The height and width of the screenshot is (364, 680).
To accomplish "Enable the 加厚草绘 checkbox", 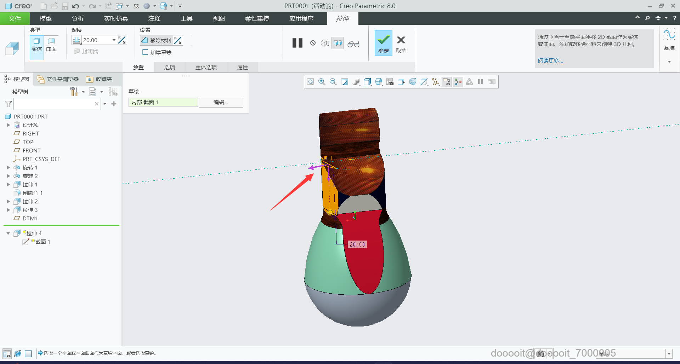I will (x=145, y=52).
